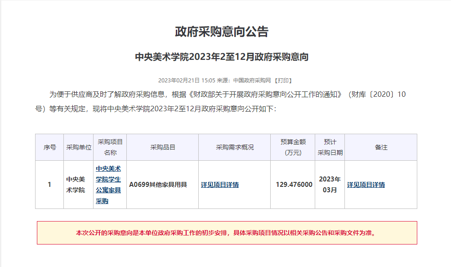Open 详见项目详情 link under 采购需求概况 column

tap(220, 185)
